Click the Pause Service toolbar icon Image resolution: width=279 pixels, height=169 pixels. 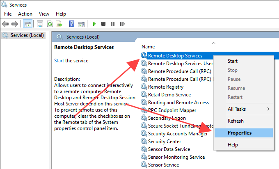[112, 24]
